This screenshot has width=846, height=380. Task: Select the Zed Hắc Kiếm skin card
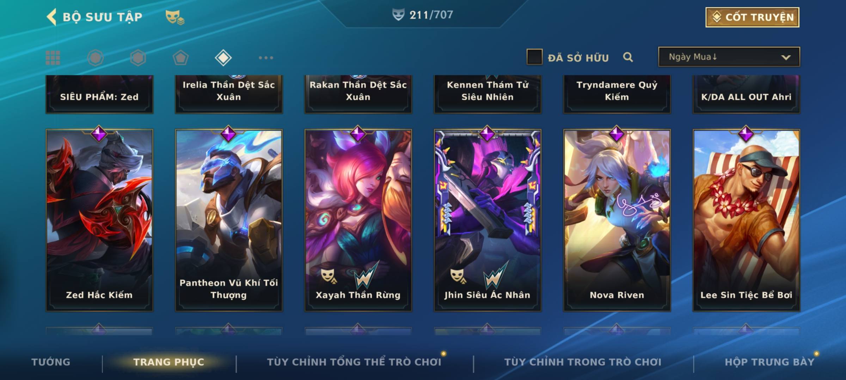[x=99, y=220]
